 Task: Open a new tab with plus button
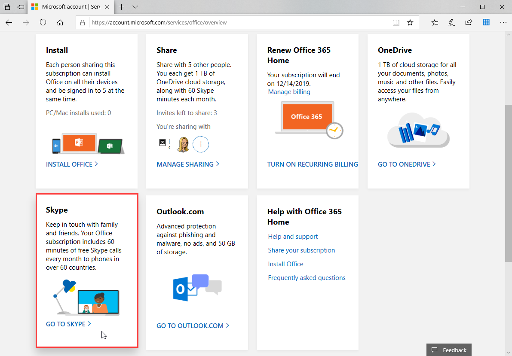click(122, 7)
